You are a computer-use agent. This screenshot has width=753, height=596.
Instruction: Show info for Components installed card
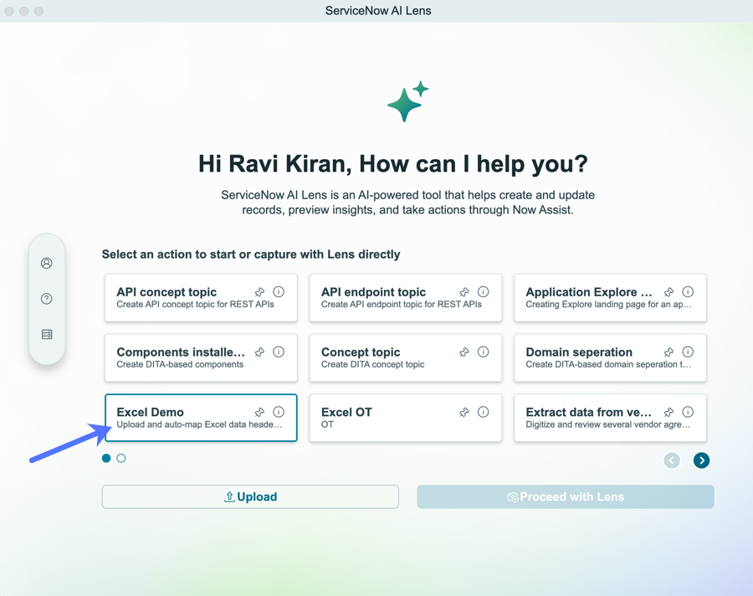(279, 352)
